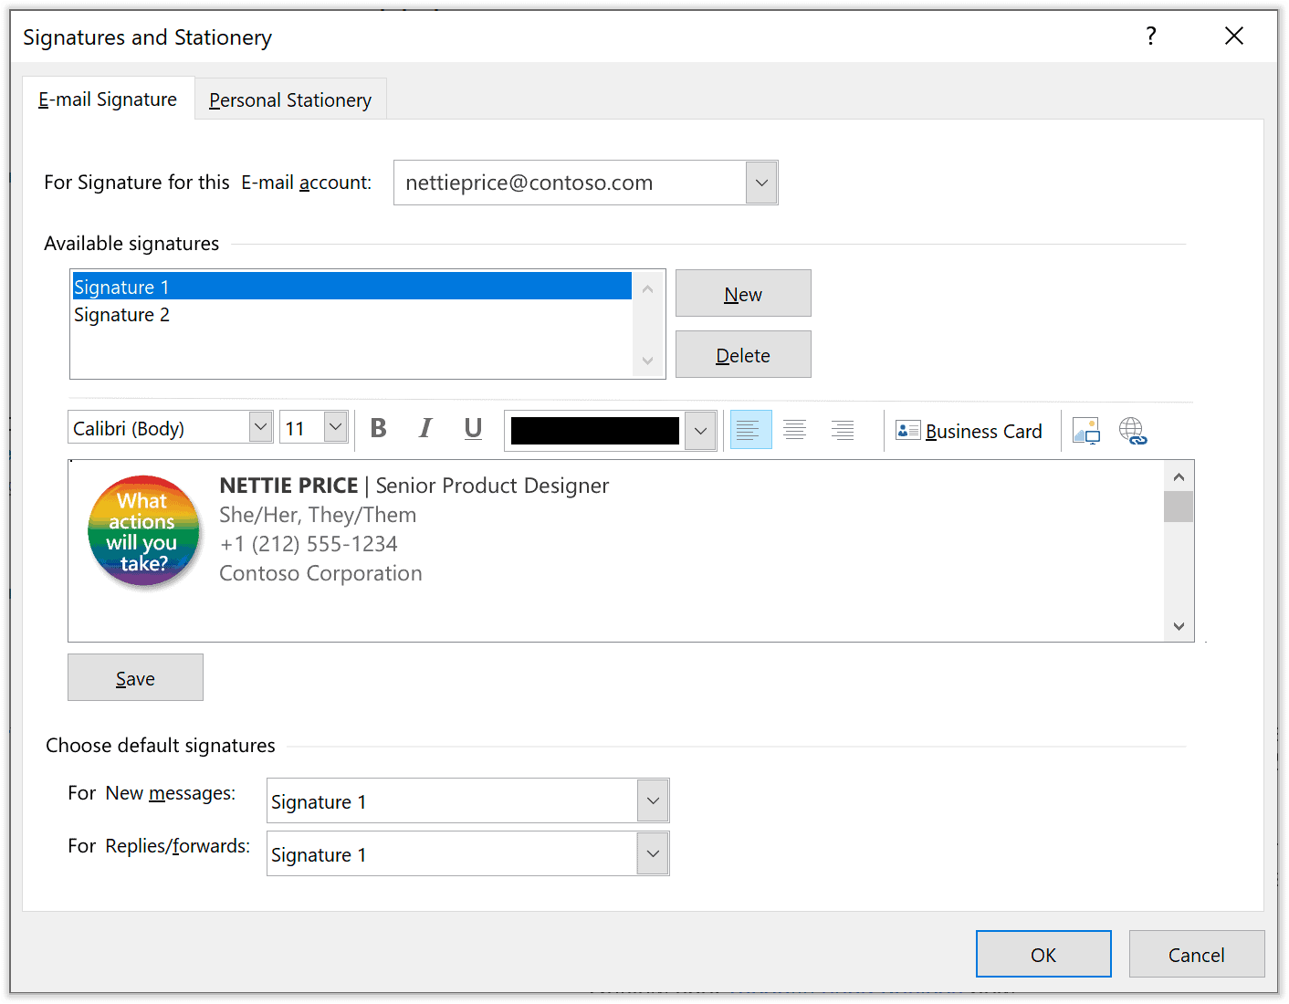Click signature editor scroll up arrow
The height and width of the screenshot is (1004, 1289).
[1179, 476]
